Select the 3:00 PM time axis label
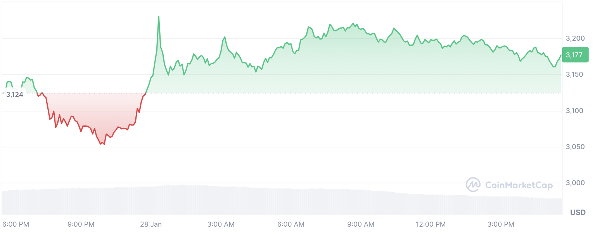The width and height of the screenshot is (595, 234). tap(501, 224)
